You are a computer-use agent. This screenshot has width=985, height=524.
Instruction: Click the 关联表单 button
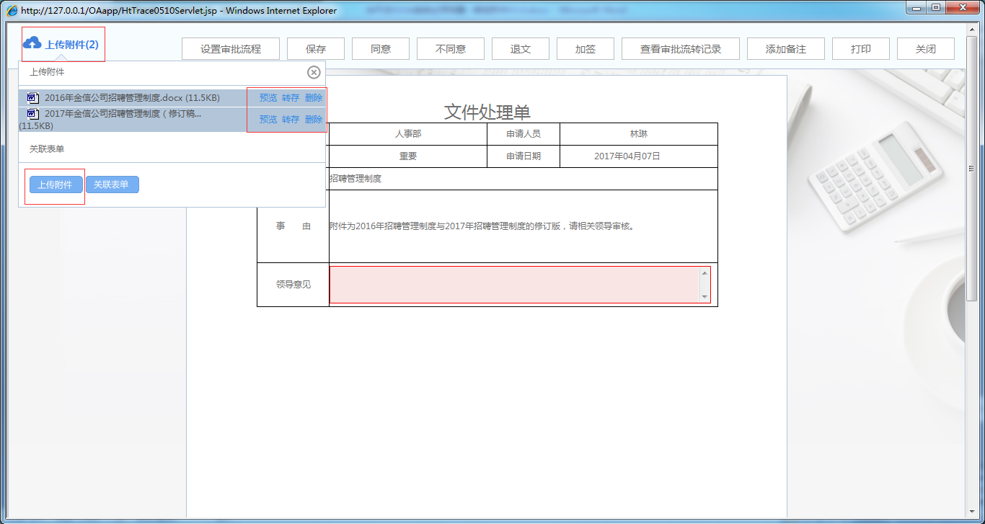(112, 185)
